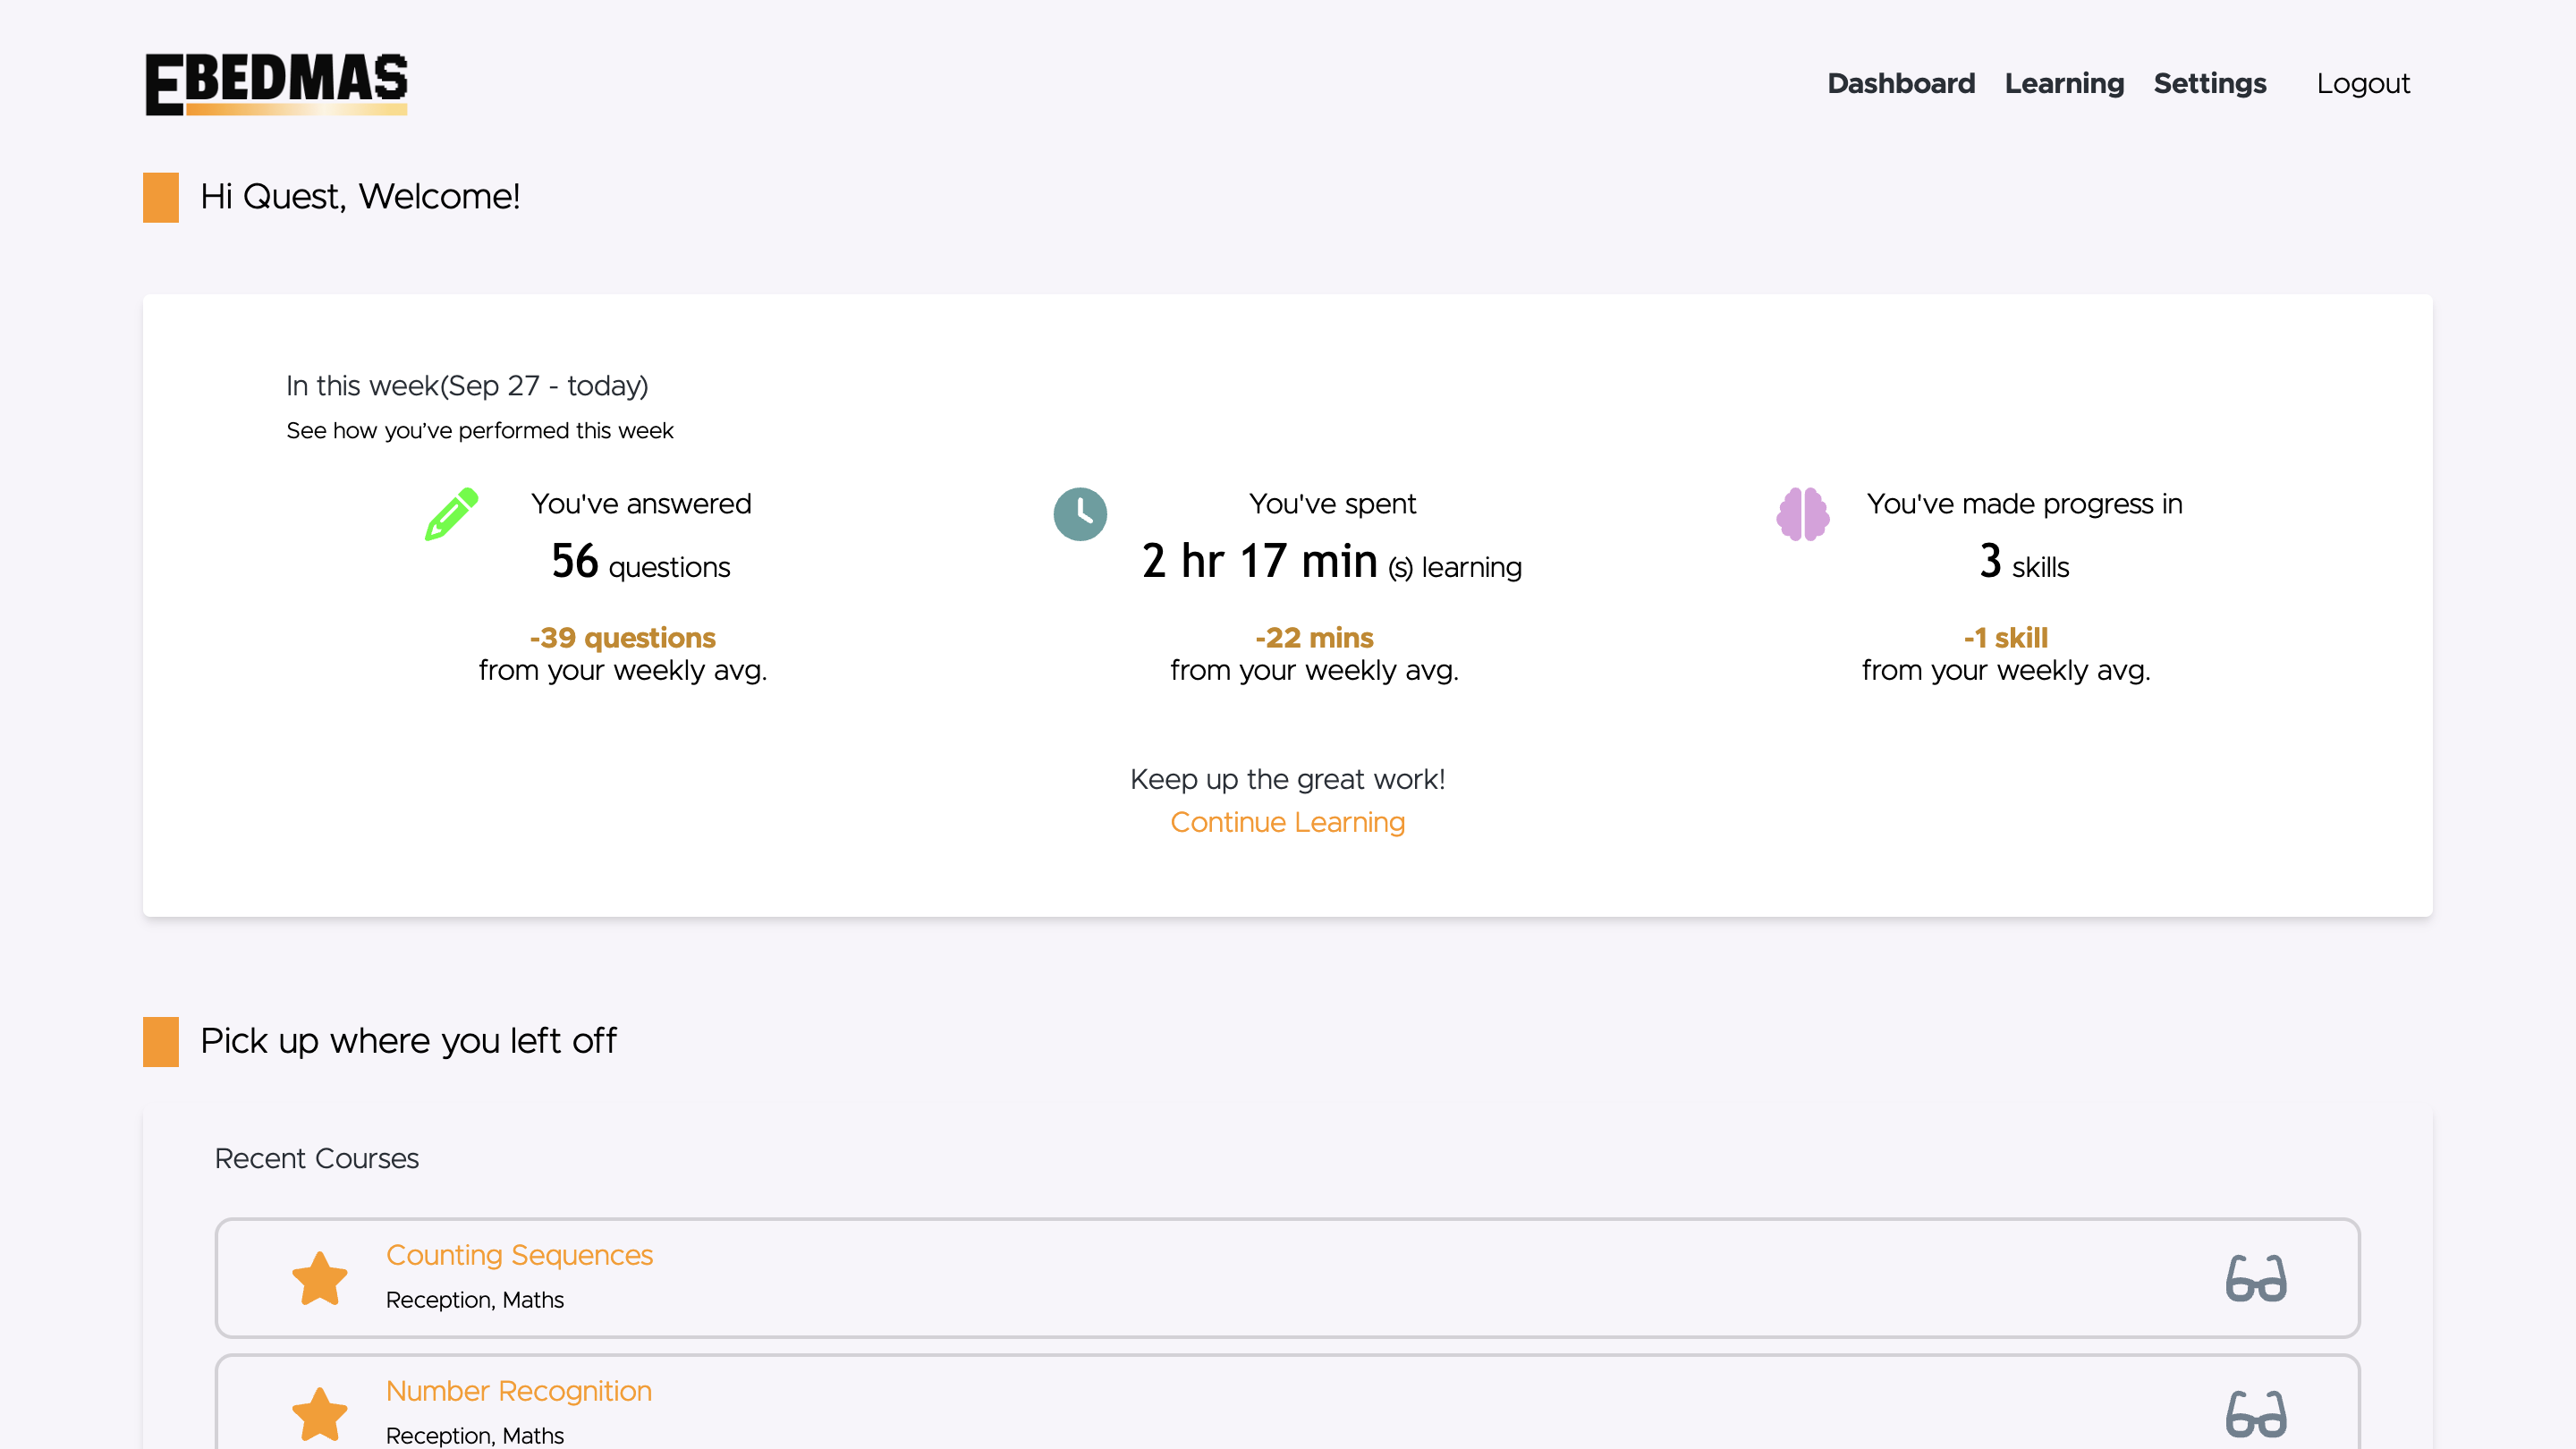The width and height of the screenshot is (2576, 1449).
Task: Click the teal clock time icon
Action: click(1080, 514)
